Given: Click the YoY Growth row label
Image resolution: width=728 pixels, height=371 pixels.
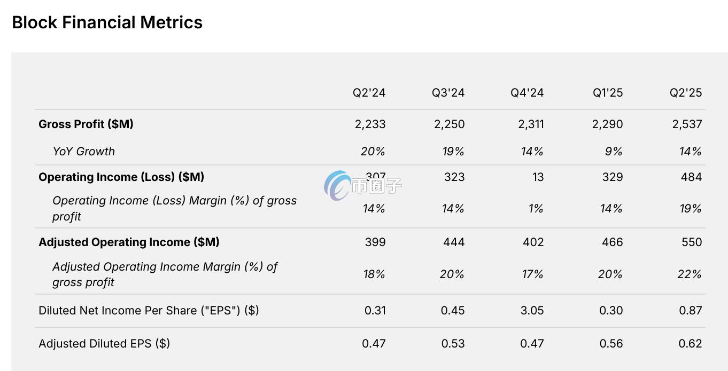Looking at the screenshot, I should pyautogui.click(x=83, y=151).
